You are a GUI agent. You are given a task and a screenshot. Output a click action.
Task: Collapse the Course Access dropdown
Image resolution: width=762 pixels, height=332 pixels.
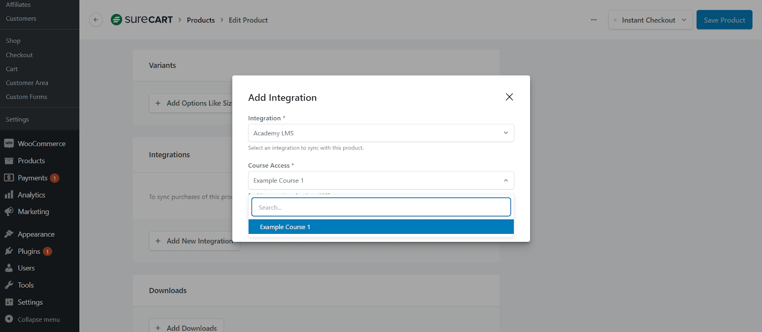(505, 181)
